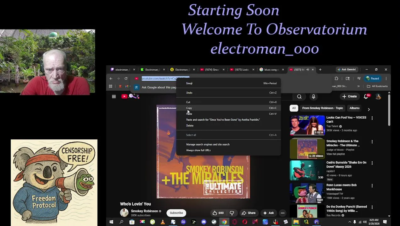Open File Explorer from the taskbar
This screenshot has height=226, width=400.
(x=296, y=222)
